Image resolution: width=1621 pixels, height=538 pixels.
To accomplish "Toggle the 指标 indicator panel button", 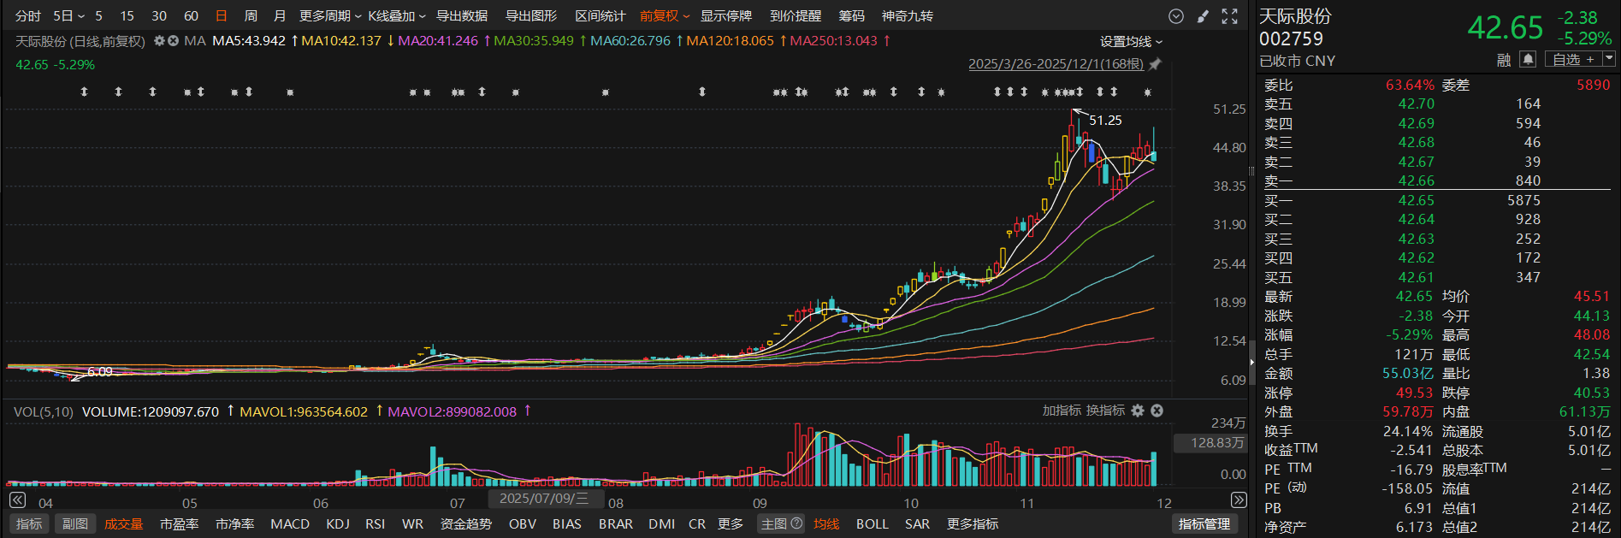I will pyautogui.click(x=29, y=523).
